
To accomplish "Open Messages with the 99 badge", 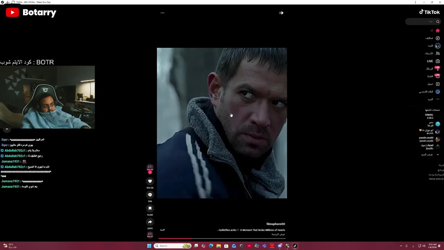I will 437,68.
